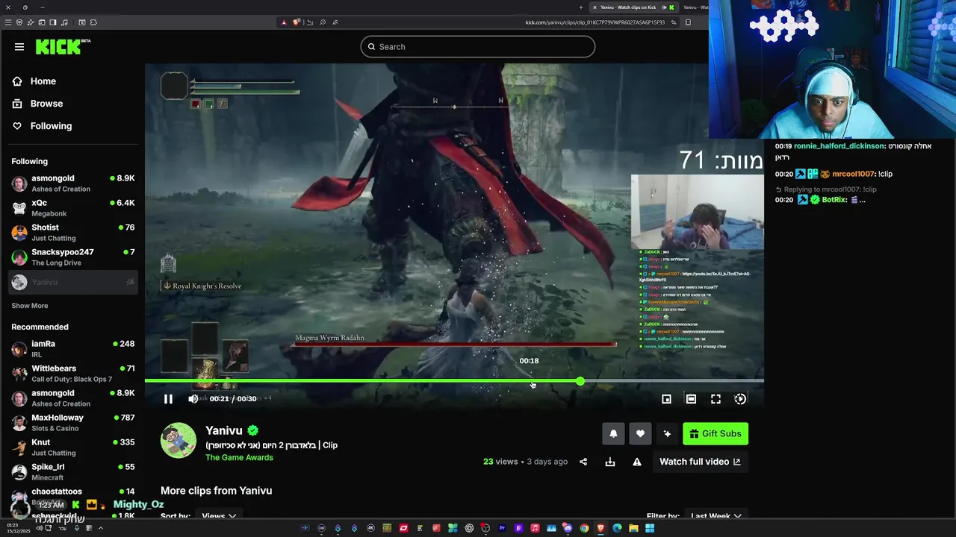Open The Game Awards category link
Viewport: 956px width, 537px height.
pos(239,458)
